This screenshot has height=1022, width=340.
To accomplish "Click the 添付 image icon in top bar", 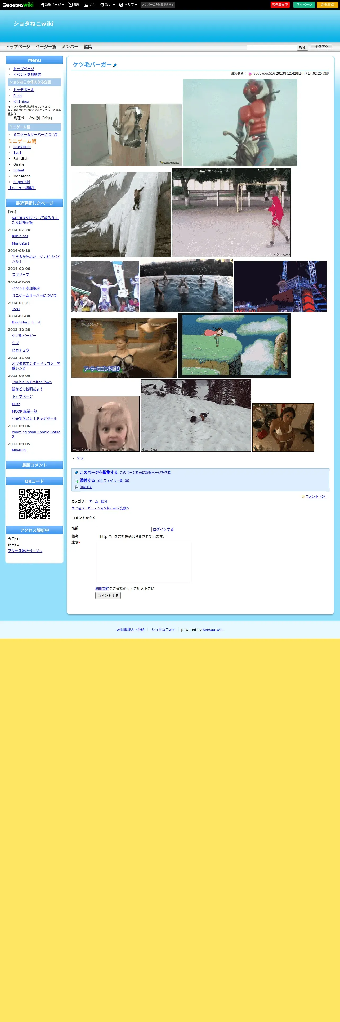I will point(86,5).
